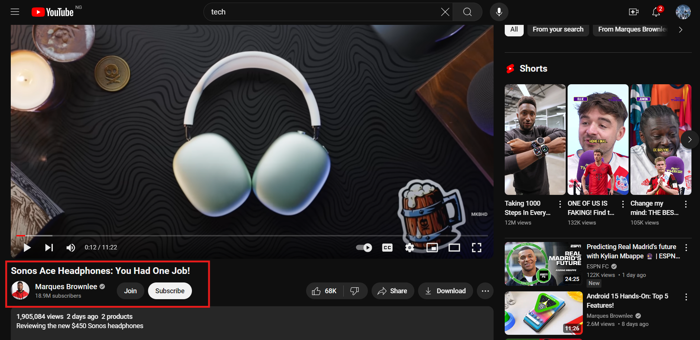Click the Download button
This screenshot has height=340, width=700.
pos(445,291)
